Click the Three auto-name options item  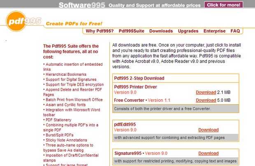pyautogui.click(x=68, y=147)
